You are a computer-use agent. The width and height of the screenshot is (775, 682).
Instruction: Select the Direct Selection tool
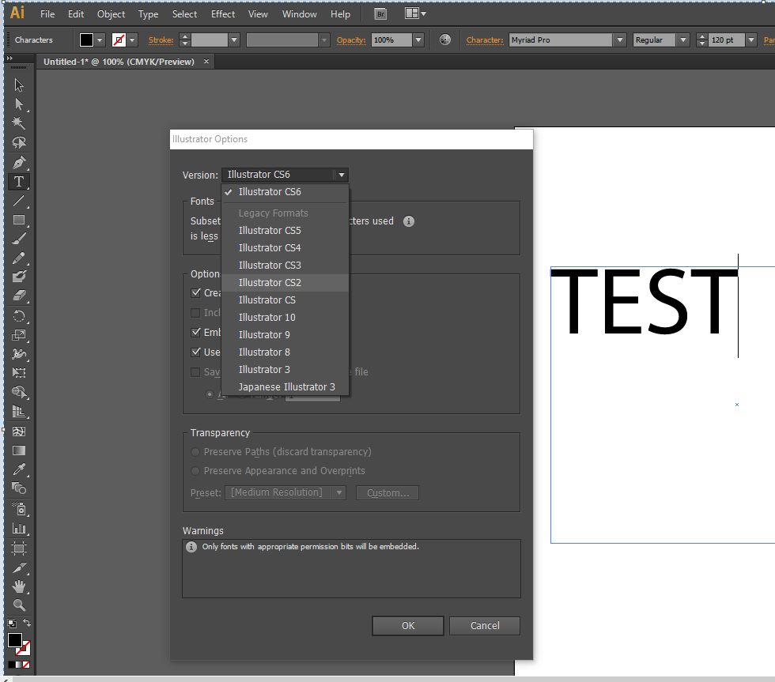coord(19,104)
